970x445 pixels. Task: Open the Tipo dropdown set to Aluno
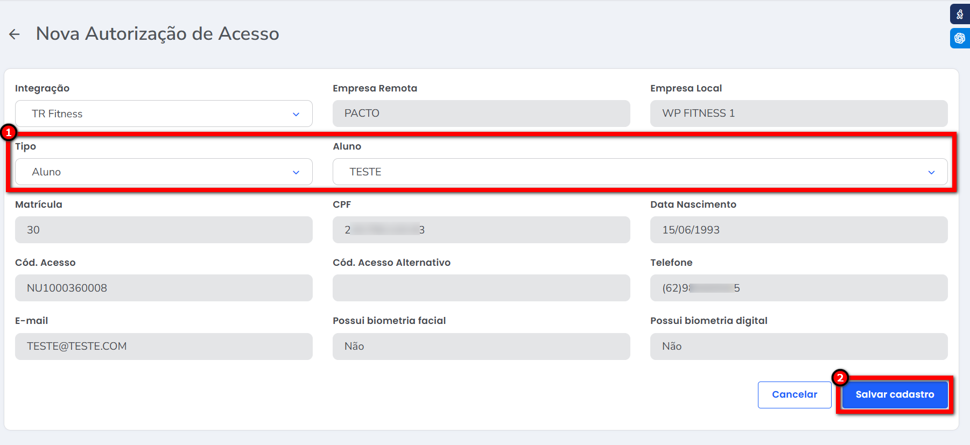pos(164,172)
